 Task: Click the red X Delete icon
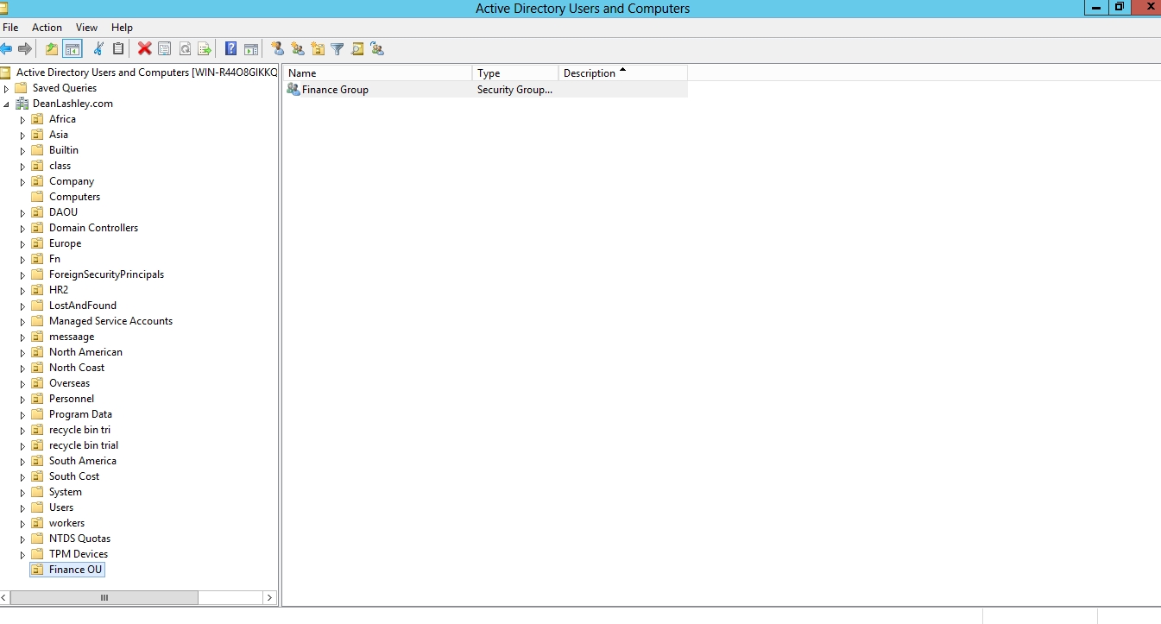point(145,49)
